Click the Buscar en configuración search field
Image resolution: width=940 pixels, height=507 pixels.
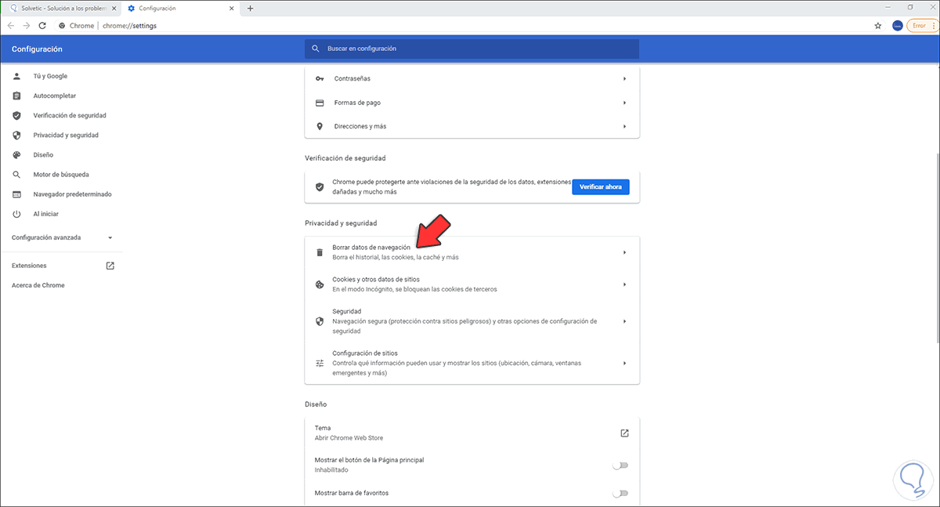click(x=472, y=49)
